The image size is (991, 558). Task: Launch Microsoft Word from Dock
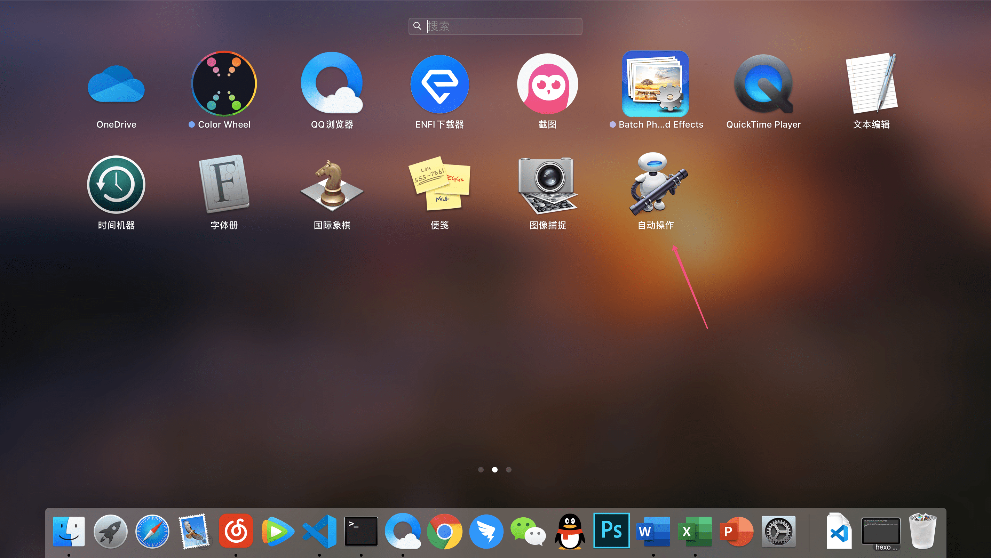coord(653,532)
